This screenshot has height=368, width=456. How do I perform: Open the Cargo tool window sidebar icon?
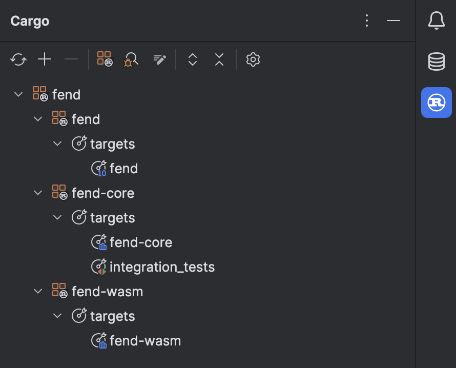coord(436,102)
